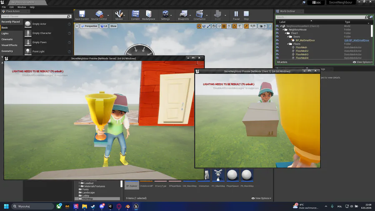
Task: Collapse the Floor1 folder in outliner
Action: [285, 33]
